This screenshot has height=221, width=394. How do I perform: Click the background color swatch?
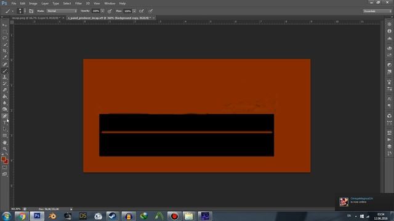(6, 161)
